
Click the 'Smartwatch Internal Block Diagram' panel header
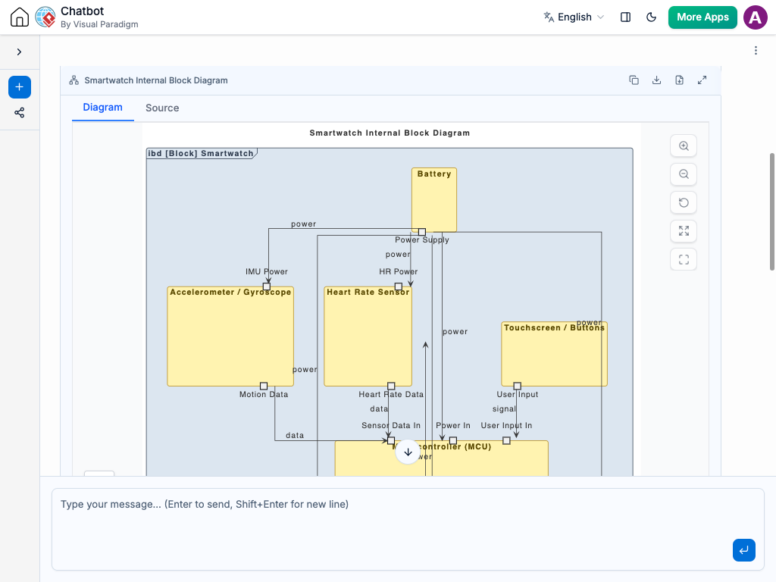156,80
